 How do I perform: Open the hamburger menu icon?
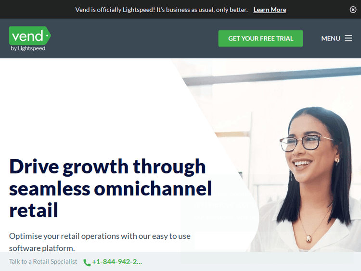(x=348, y=38)
